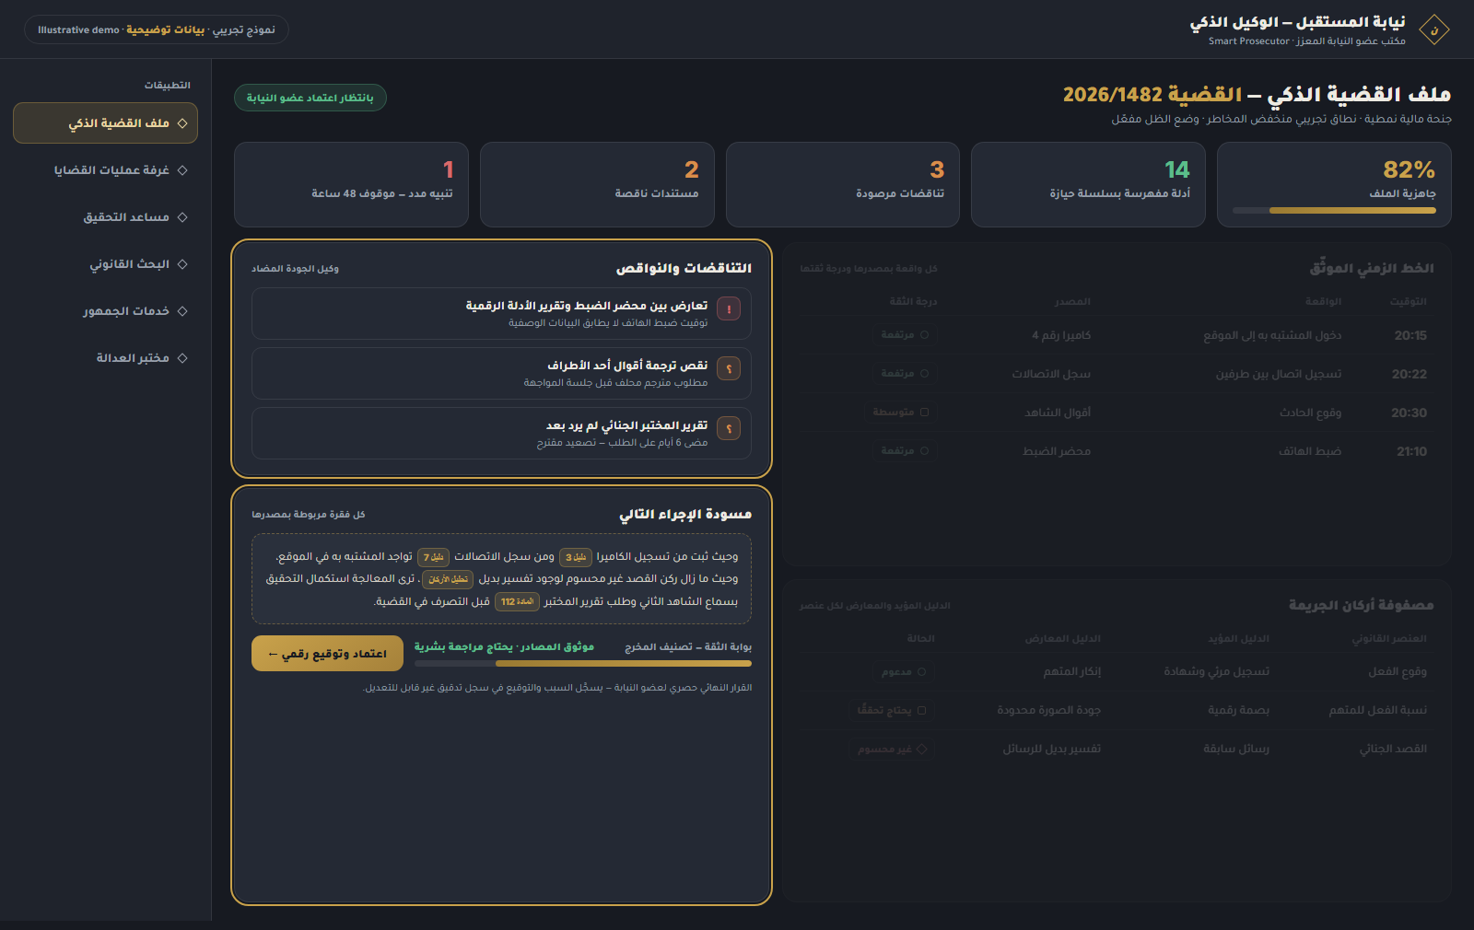Click the 48-hour detention alert card
The height and width of the screenshot is (930, 1474).
coord(351,184)
